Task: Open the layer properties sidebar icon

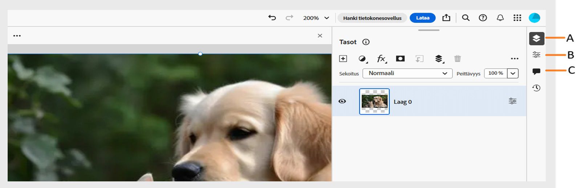Action: point(536,55)
